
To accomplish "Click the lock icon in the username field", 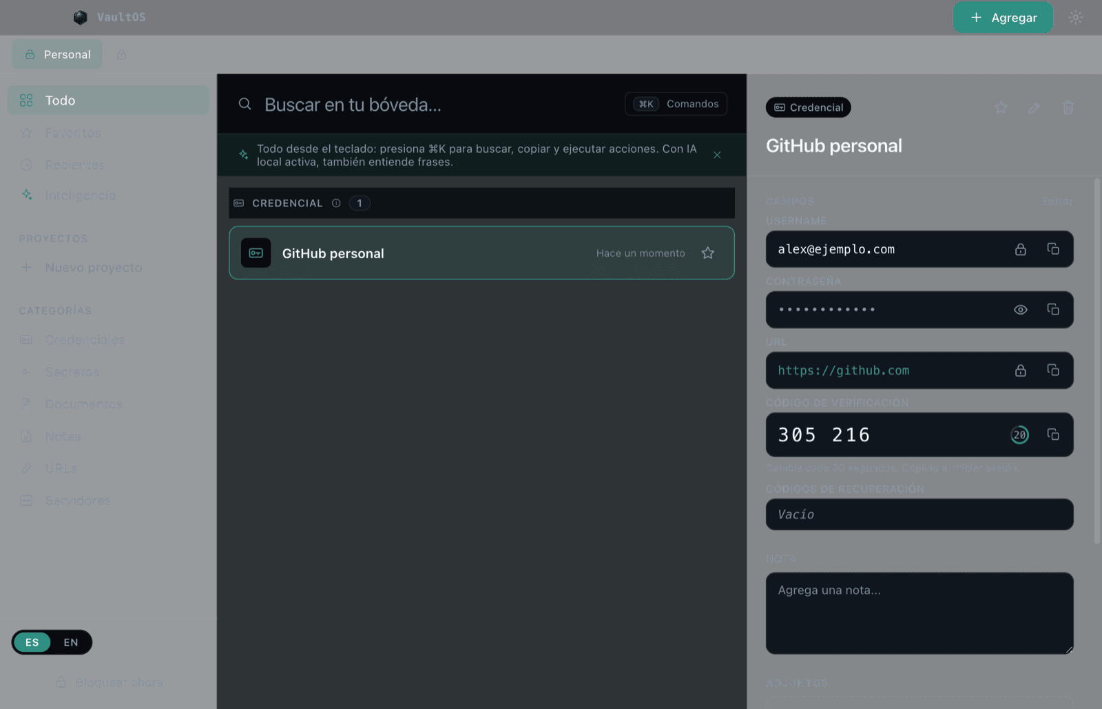I will click(x=1020, y=249).
